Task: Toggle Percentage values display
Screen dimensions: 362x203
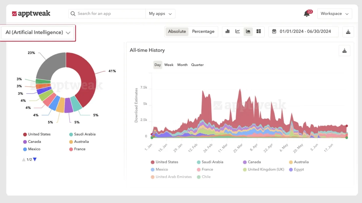Action: 203,31
